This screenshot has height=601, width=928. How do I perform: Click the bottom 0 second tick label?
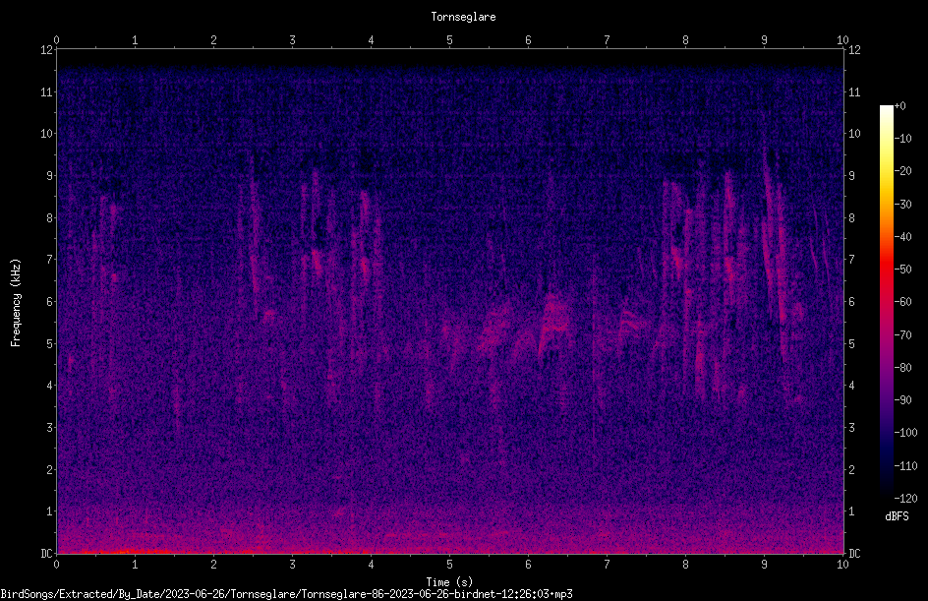[x=56, y=565]
